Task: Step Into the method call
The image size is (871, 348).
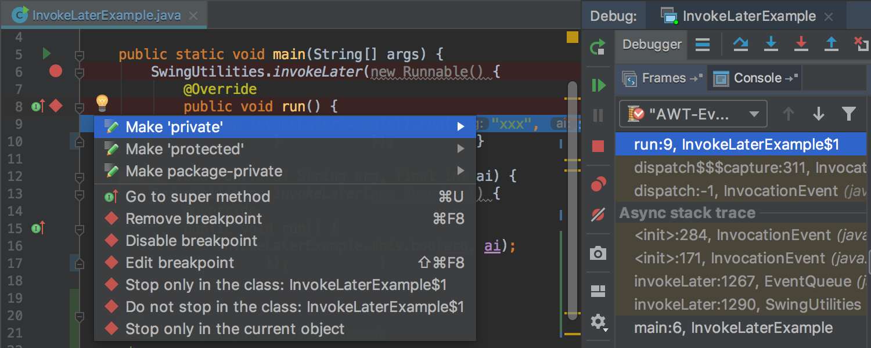Action: point(771,45)
